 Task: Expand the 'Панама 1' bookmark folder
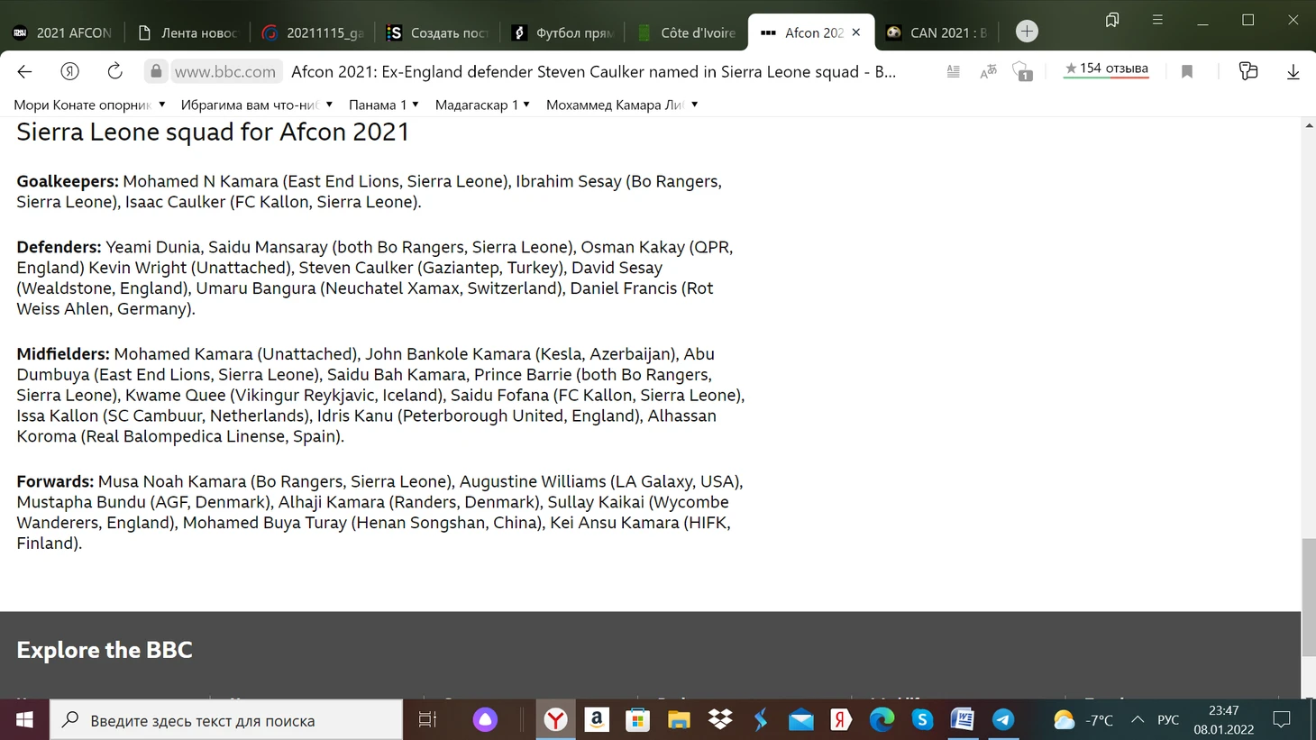[x=384, y=105]
